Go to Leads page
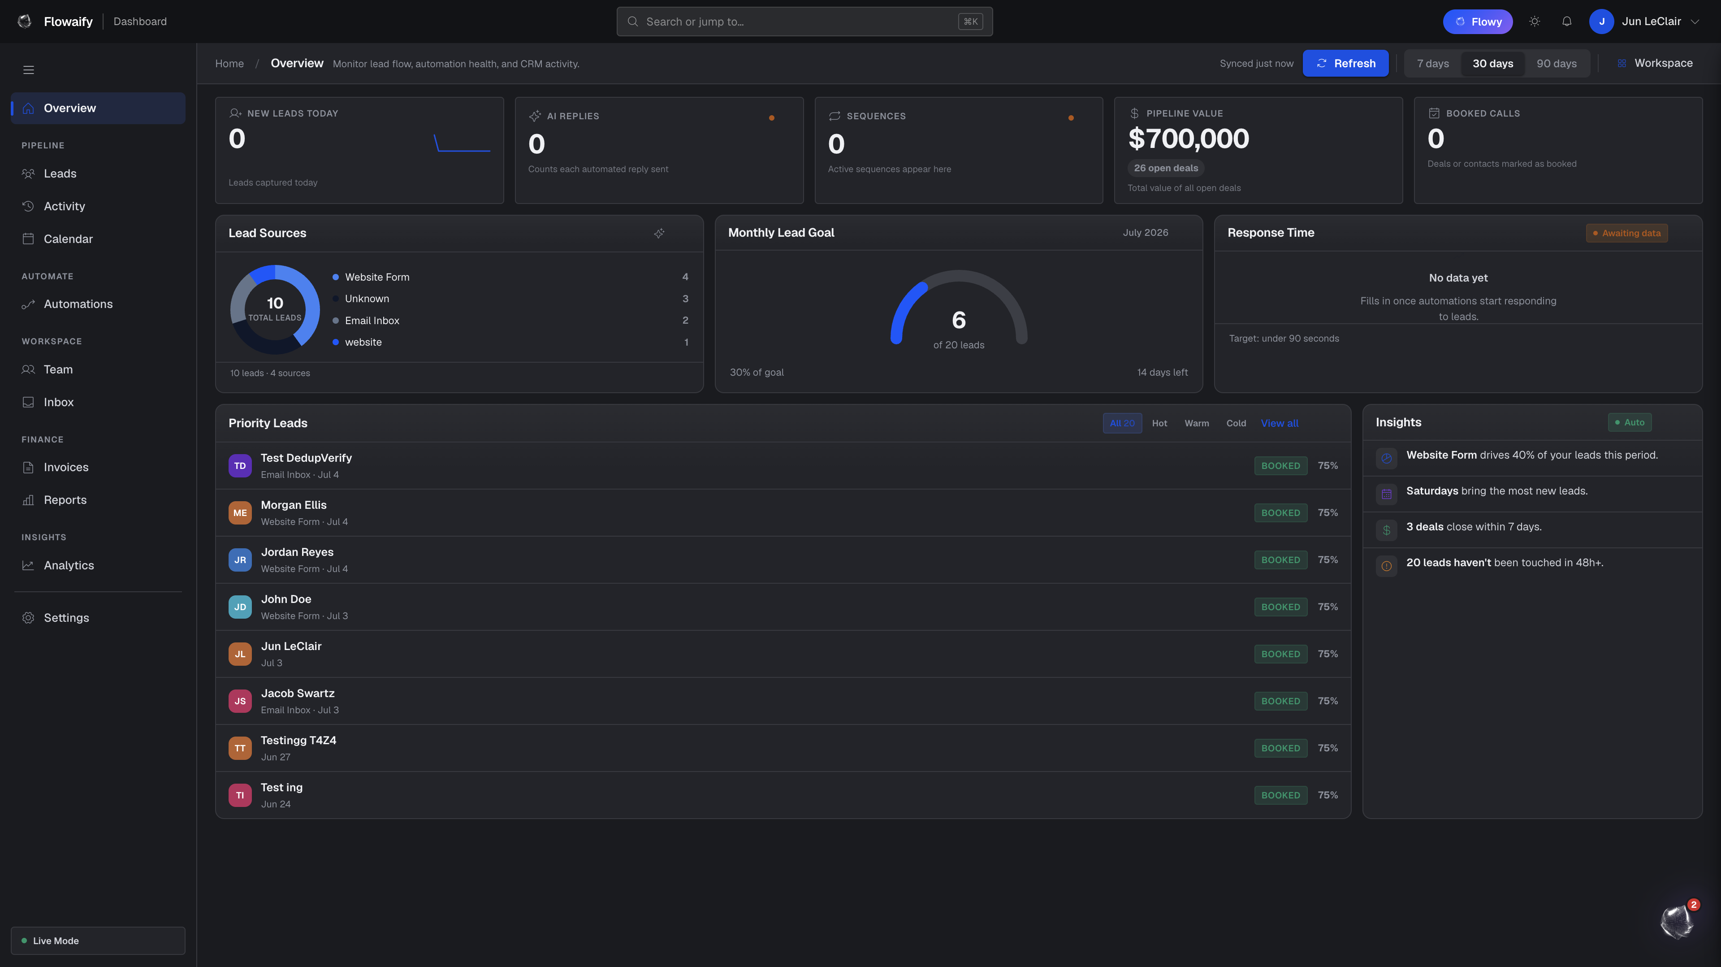The image size is (1721, 967). click(98, 174)
